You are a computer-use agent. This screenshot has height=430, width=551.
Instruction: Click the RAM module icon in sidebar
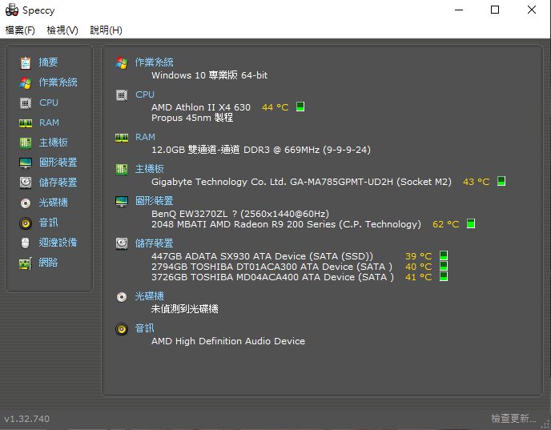[26, 123]
